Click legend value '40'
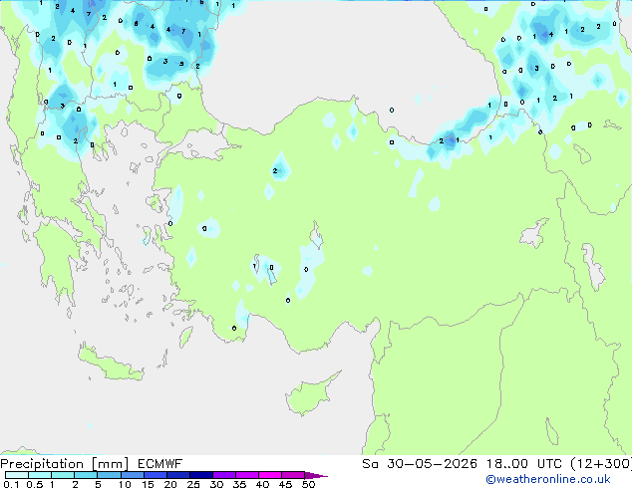 tap(262, 484)
